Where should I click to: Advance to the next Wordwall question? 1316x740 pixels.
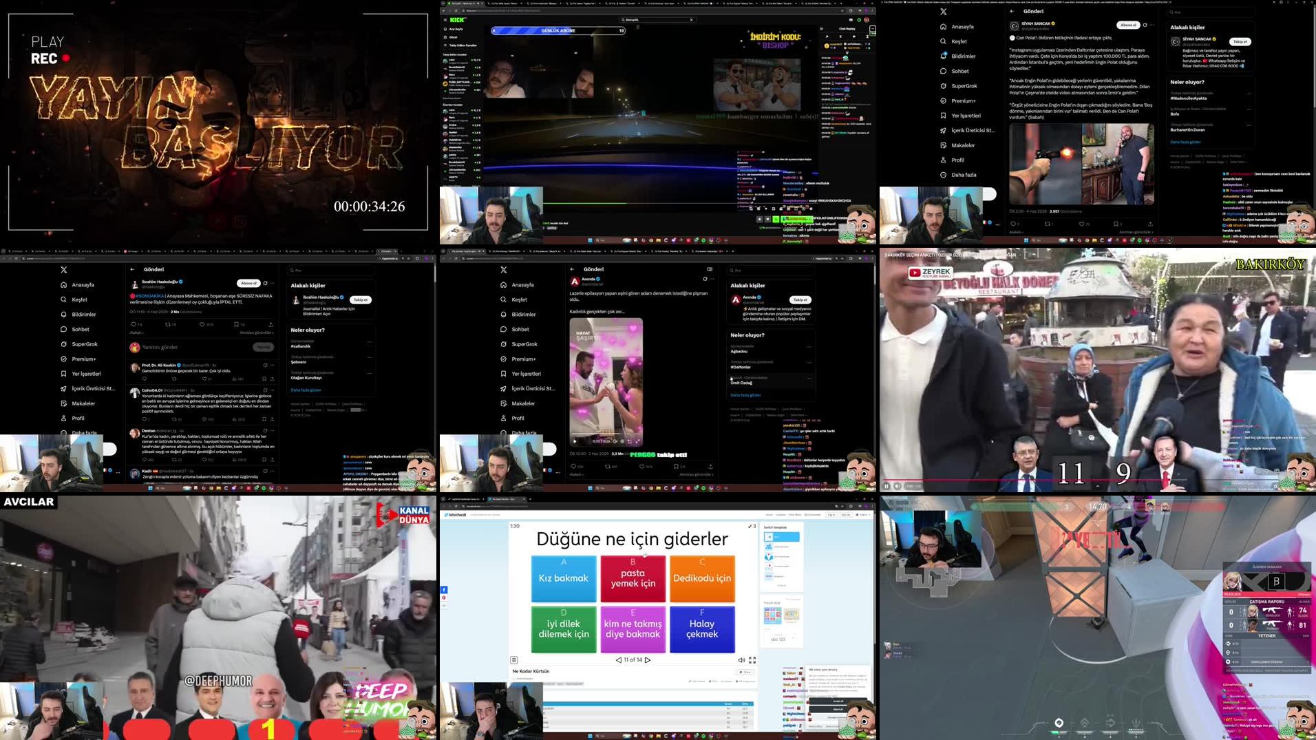click(648, 660)
